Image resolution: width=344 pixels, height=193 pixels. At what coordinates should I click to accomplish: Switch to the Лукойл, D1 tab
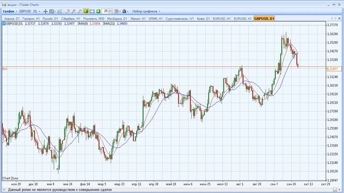(50, 19)
